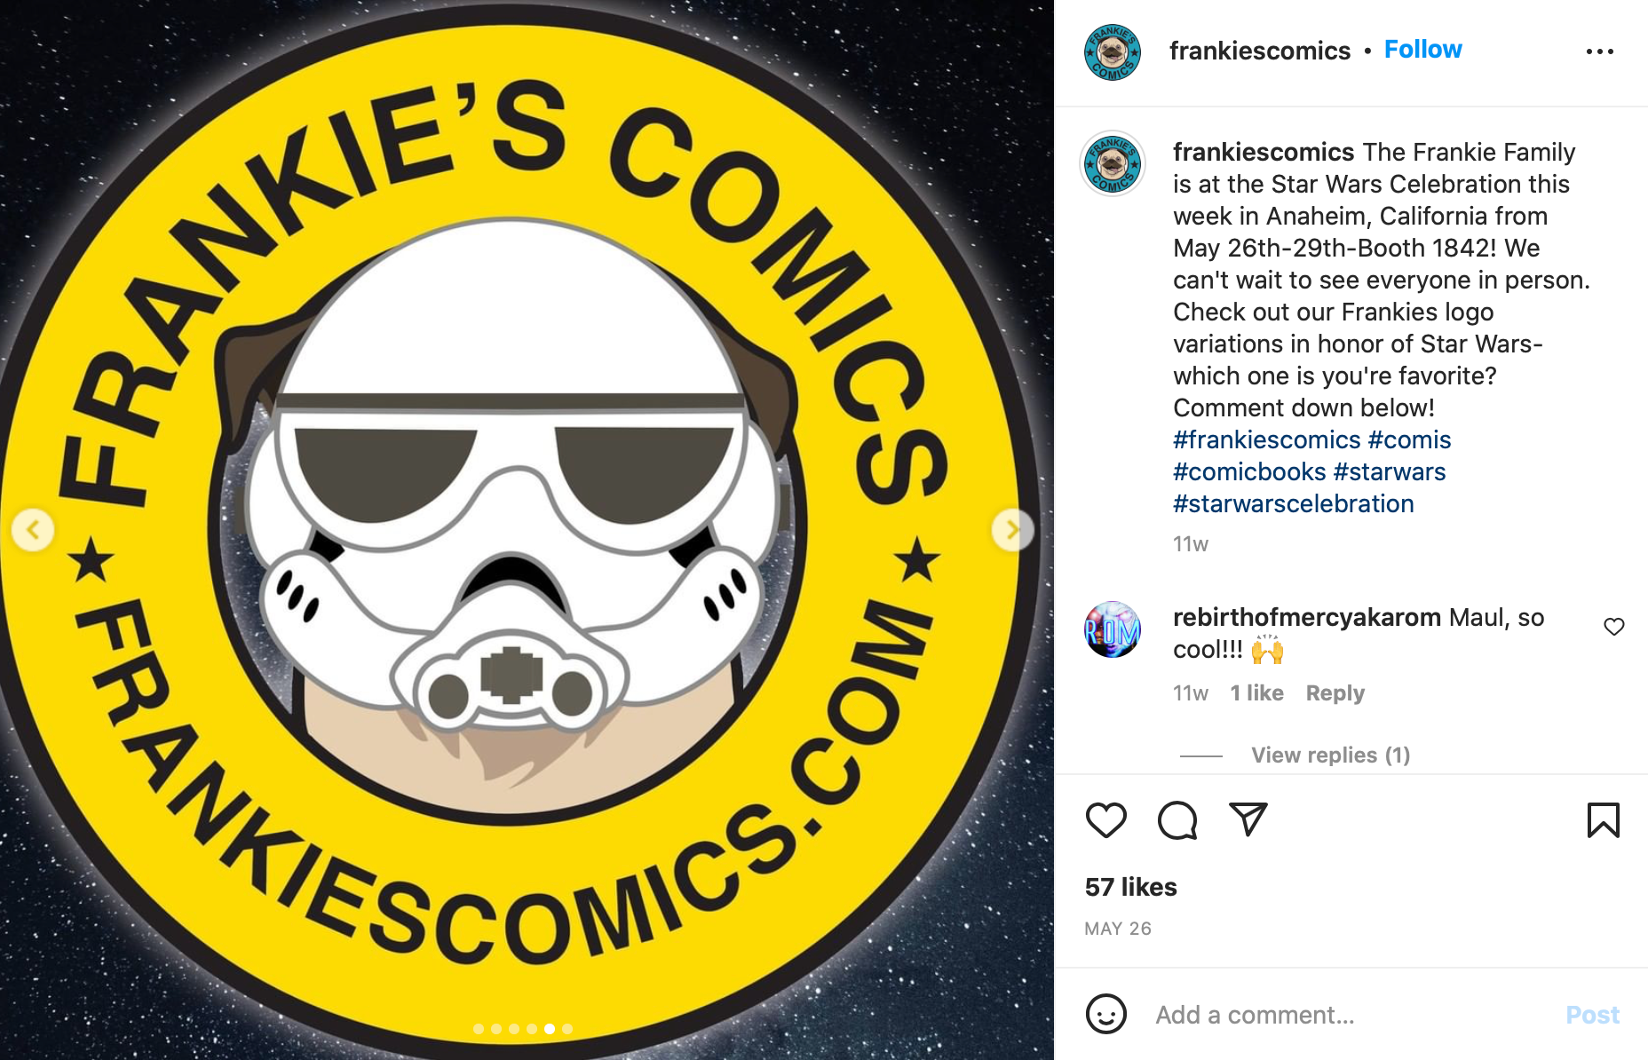The width and height of the screenshot is (1648, 1060).
Task: Follow the frankiescomics account
Action: (x=1422, y=50)
